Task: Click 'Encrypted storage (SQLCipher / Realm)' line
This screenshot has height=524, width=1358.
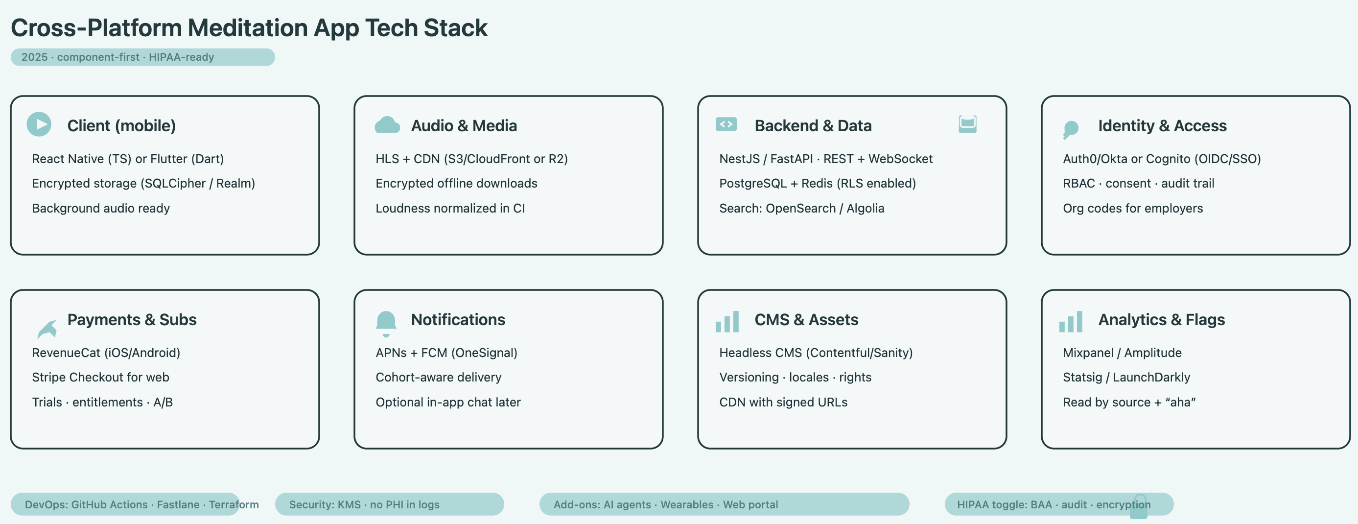Action: pyautogui.click(x=143, y=183)
